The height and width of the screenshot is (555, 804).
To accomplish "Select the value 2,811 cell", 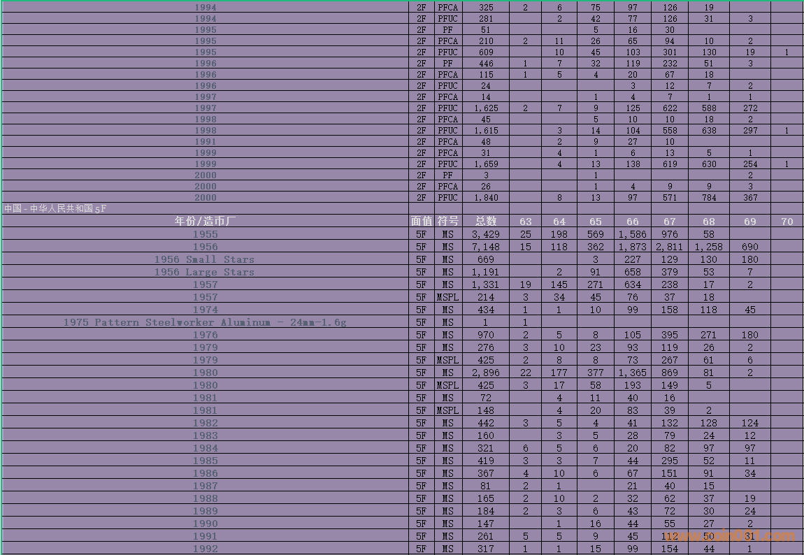I will (x=670, y=247).
